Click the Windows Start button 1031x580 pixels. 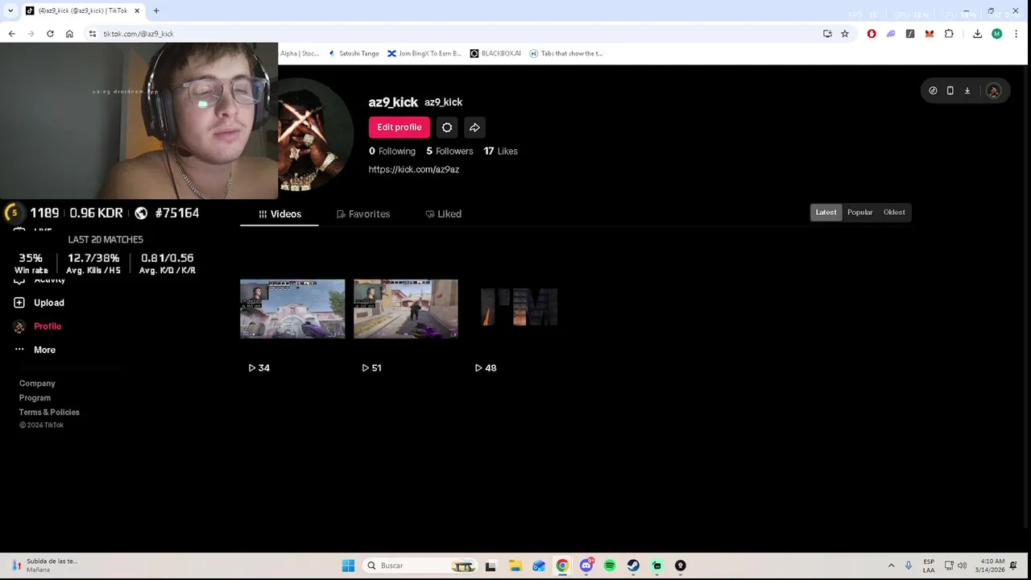tap(348, 565)
